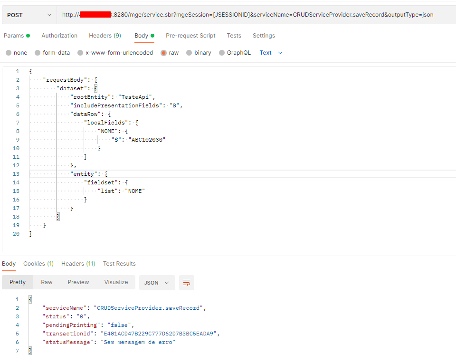The image size is (456, 363).
Task: Open the JSON response format dropdown
Action: click(x=156, y=283)
